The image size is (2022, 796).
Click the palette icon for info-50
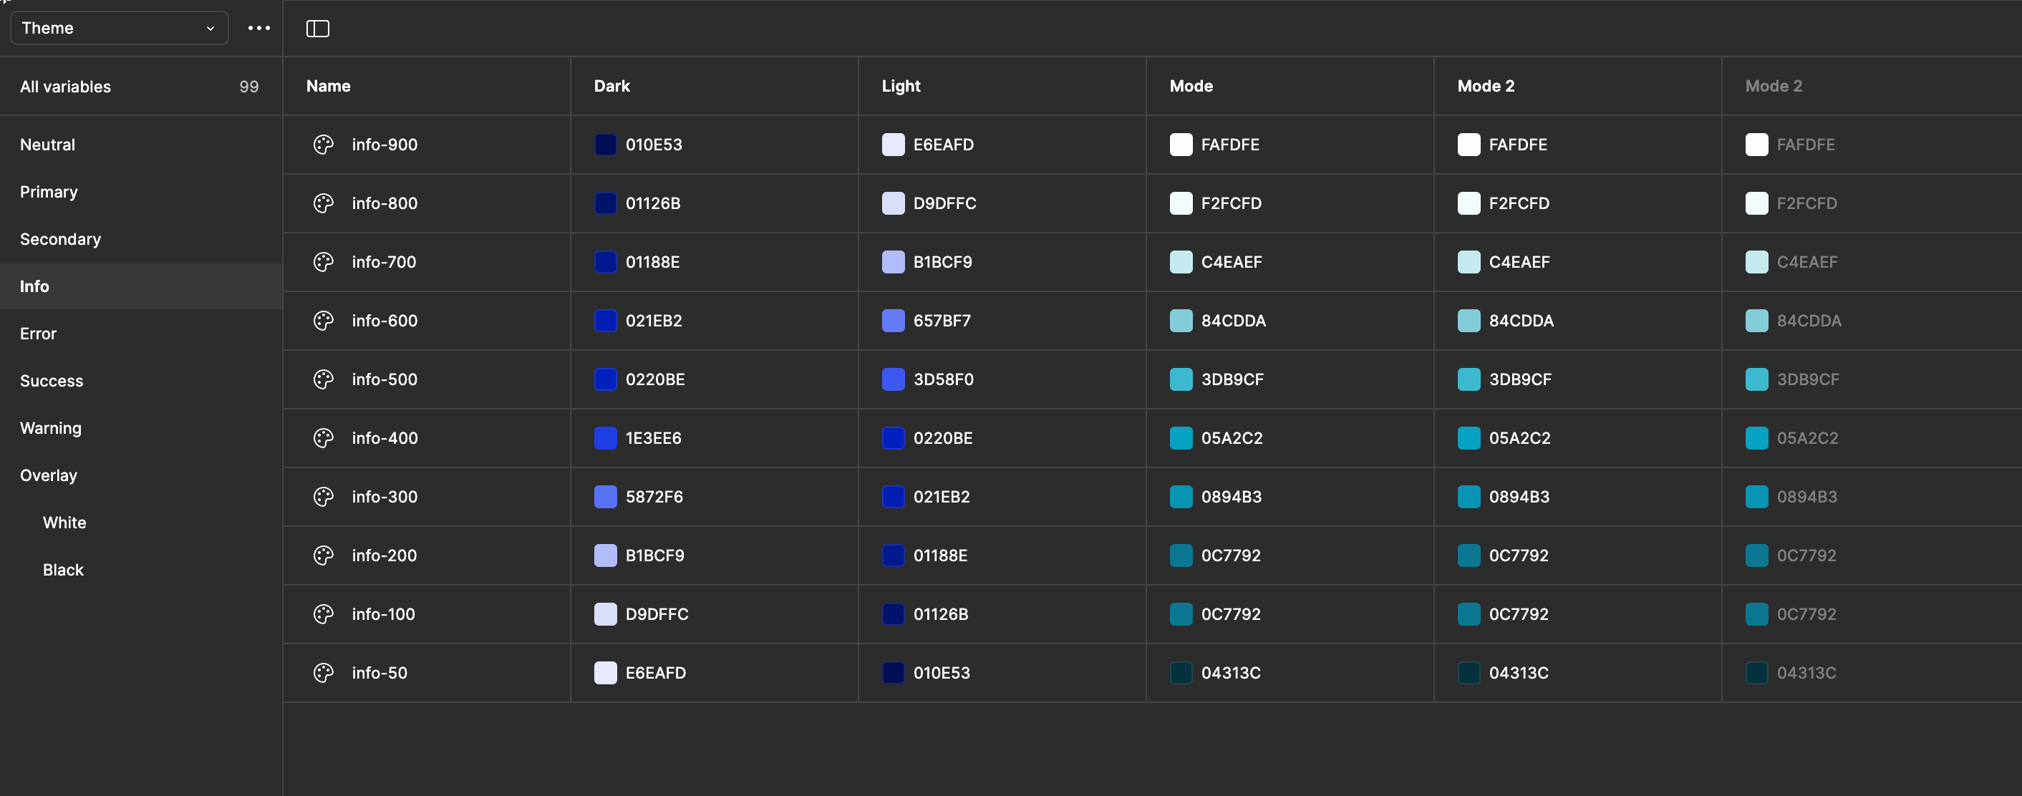(x=324, y=673)
